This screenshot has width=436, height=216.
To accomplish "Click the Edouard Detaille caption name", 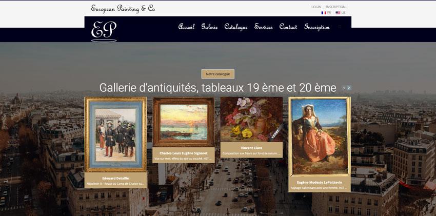I will coord(116,178).
